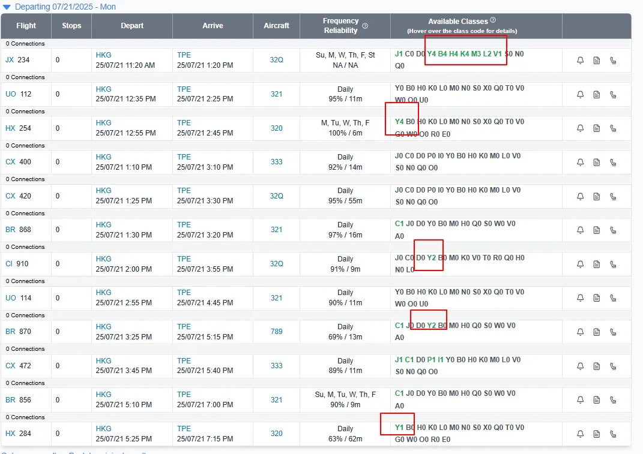Open the document icon for BR 870

tap(597, 332)
